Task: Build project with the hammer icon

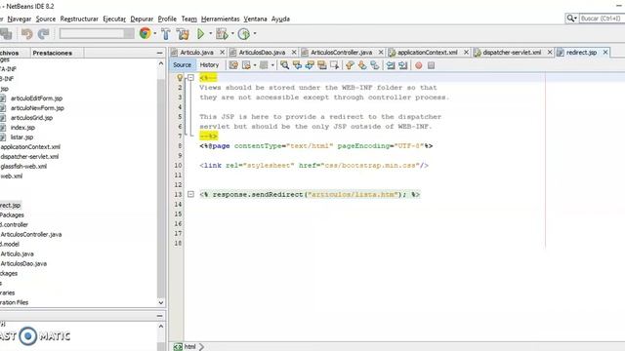Action: 166,34
